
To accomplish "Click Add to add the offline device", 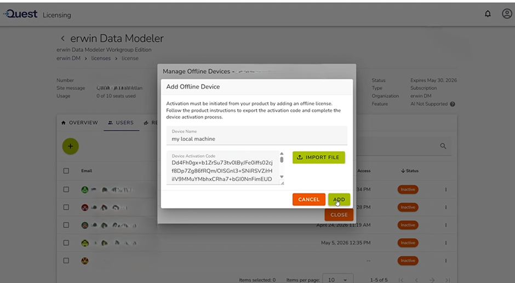I will click(x=339, y=199).
